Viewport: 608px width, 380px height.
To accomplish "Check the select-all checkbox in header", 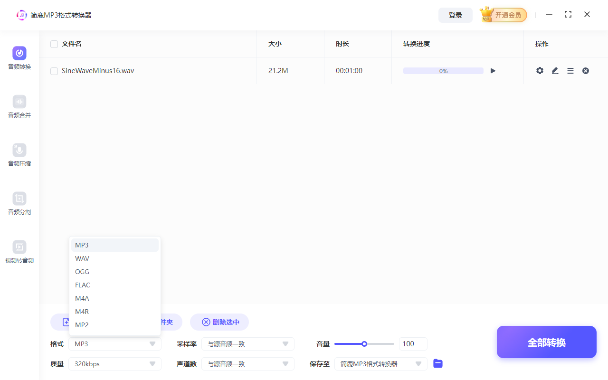I will click(54, 44).
